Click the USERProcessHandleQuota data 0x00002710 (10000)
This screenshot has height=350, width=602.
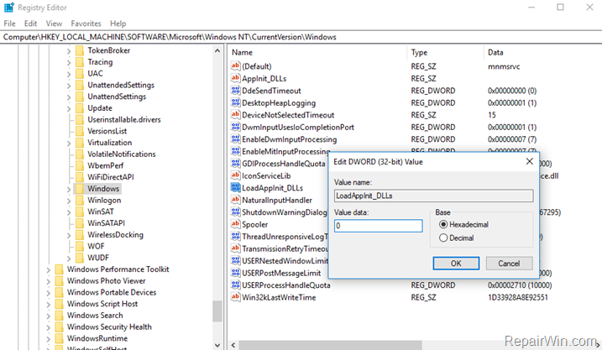tap(520, 285)
